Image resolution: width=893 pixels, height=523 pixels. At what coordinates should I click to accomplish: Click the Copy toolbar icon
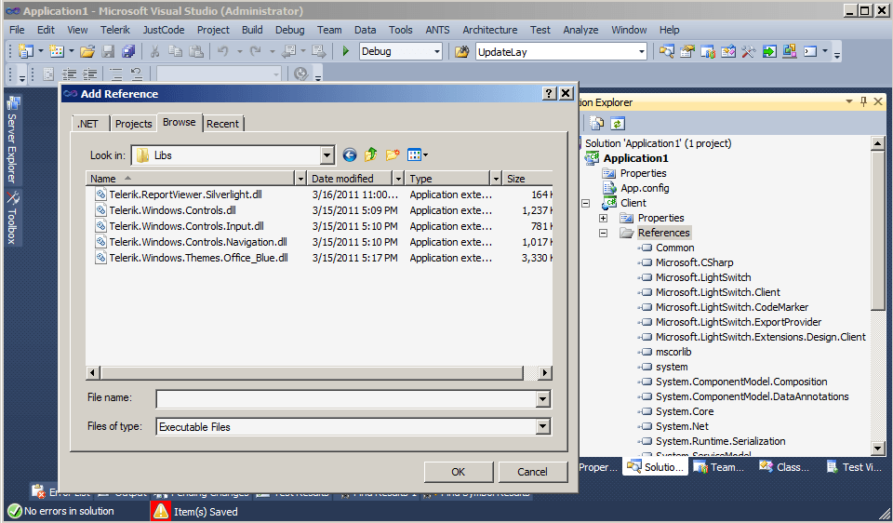175,52
